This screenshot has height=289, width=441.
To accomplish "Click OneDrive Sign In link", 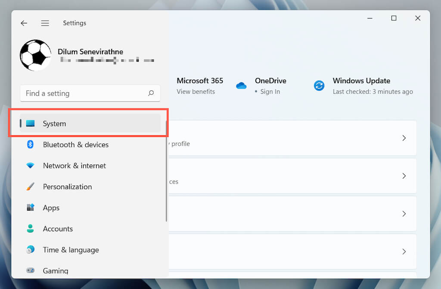I will pos(270,92).
